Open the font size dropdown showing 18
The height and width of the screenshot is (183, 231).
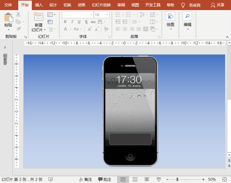point(107,15)
